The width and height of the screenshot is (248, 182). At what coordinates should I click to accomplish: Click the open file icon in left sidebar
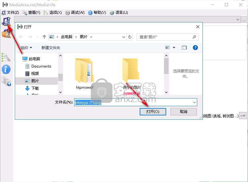click(6, 21)
